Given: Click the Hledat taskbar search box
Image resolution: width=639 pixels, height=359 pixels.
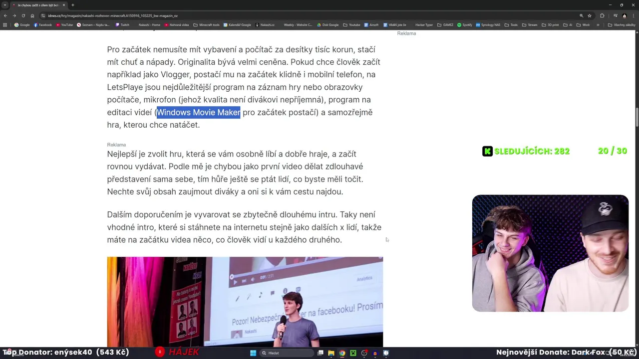Looking at the screenshot, I should [287, 353].
